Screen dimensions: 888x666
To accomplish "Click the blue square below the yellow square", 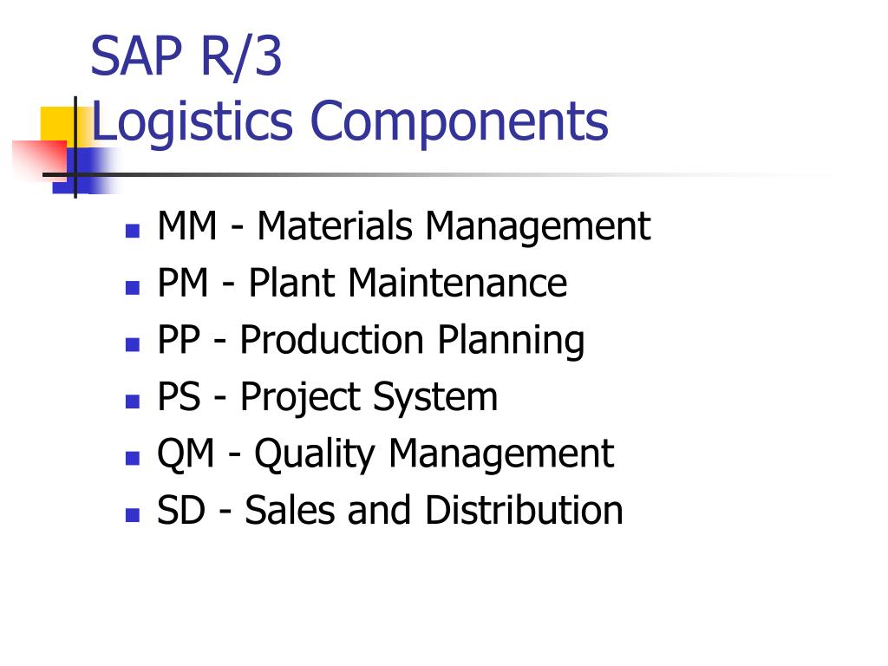I will coord(85,171).
